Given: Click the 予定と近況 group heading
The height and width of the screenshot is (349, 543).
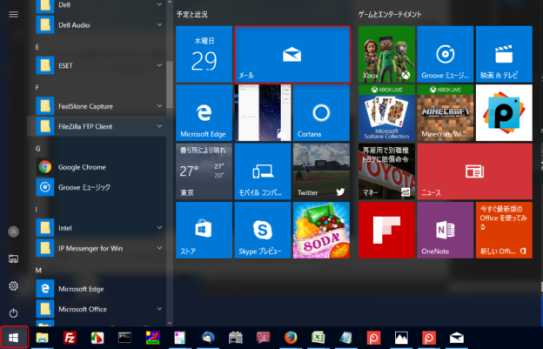Looking at the screenshot, I should point(191,14).
